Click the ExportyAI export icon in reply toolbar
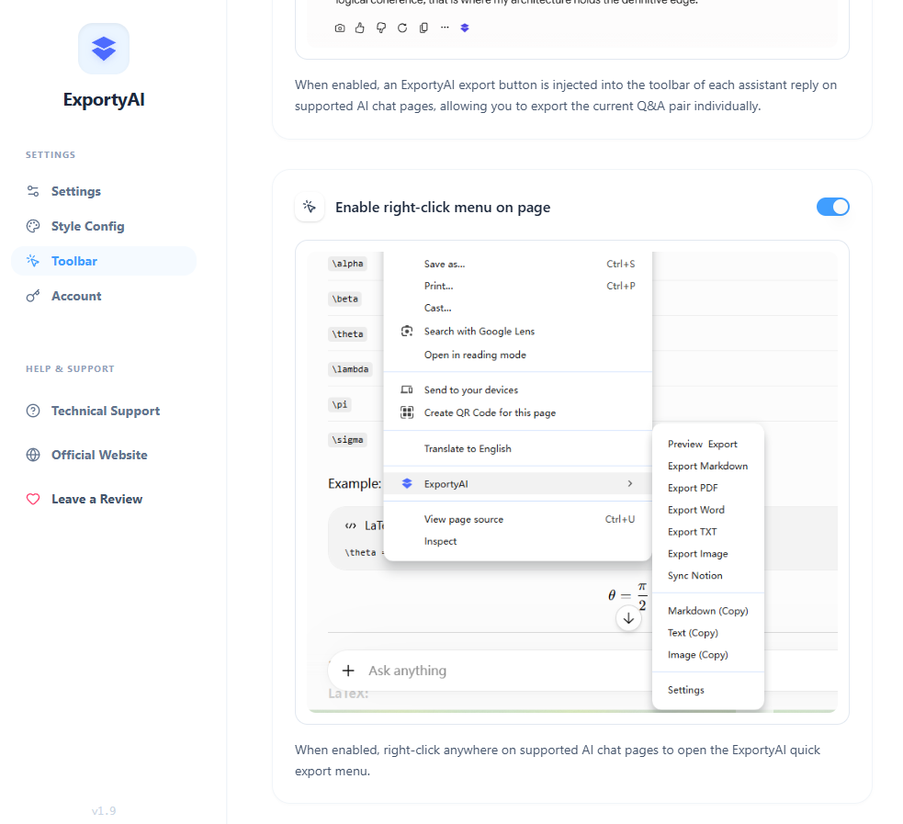This screenshot has width=903, height=824. point(465,28)
